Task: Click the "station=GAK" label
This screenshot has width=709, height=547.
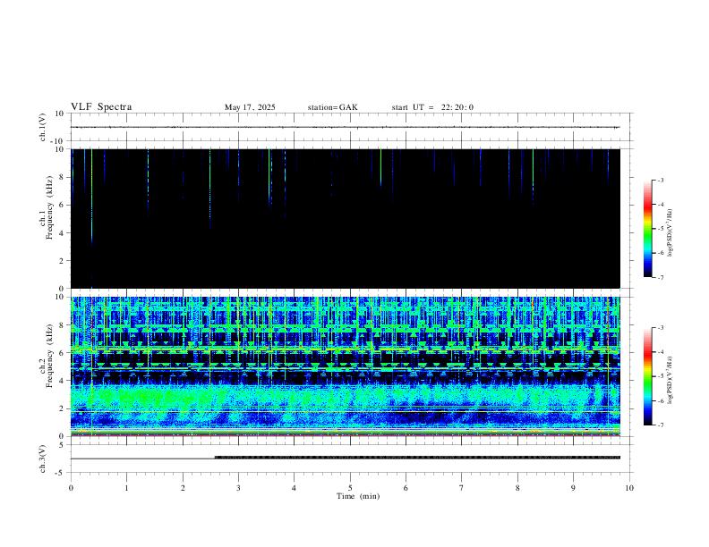Action: tap(332, 107)
